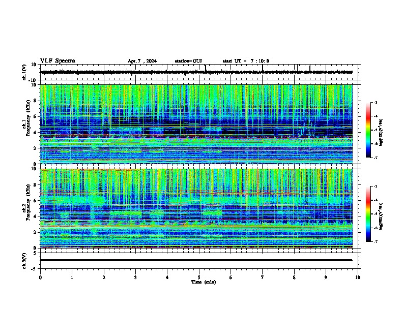Click time-axis tick label "7"
This screenshot has width=403, height=311.
[x=263, y=277]
